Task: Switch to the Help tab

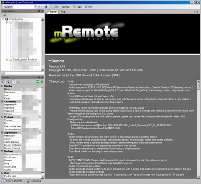Action: point(63,12)
